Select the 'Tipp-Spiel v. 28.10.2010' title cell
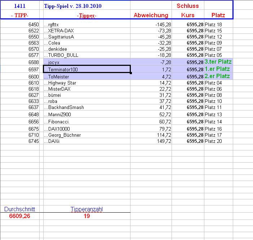The width and height of the screenshot is (253, 240). tap(87, 6)
